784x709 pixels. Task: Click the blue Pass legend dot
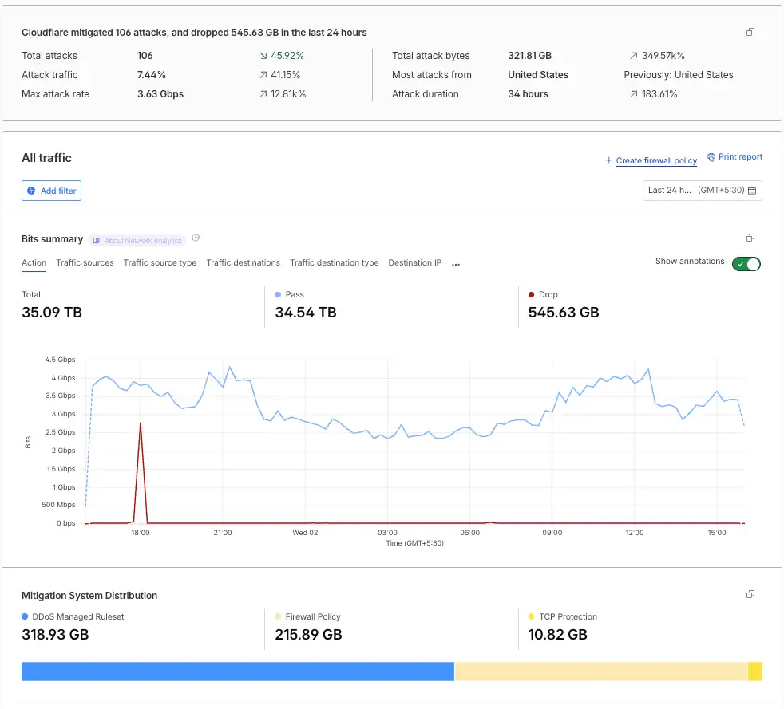278,294
